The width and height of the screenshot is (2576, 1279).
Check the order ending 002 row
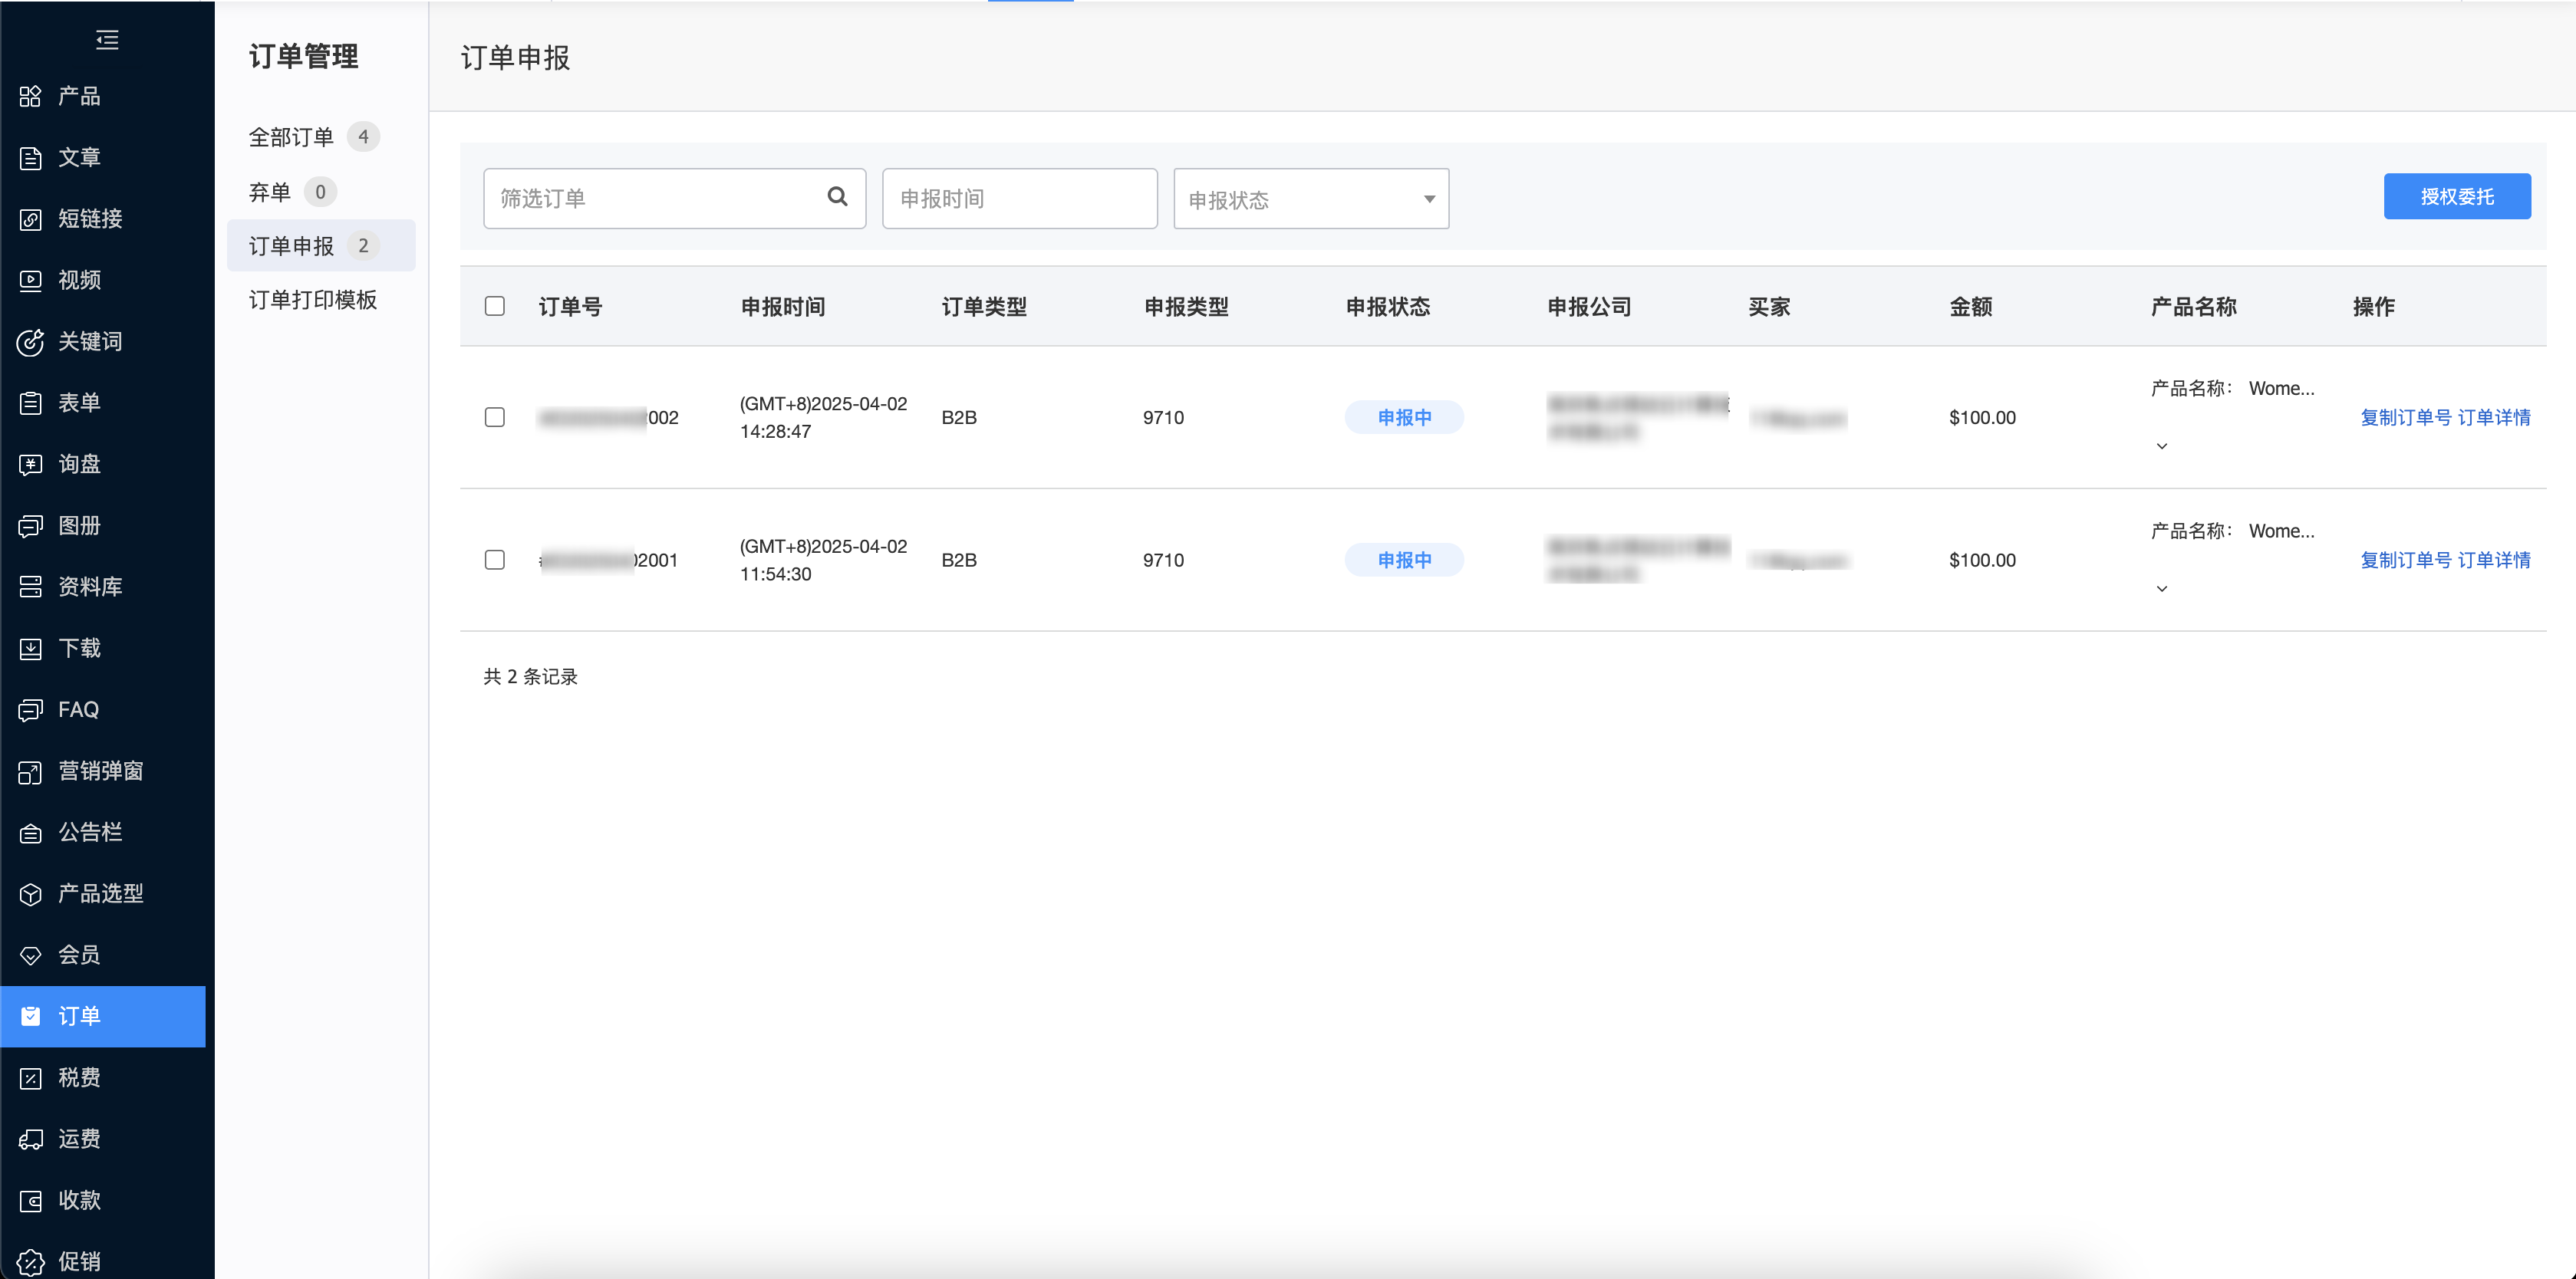coord(494,416)
